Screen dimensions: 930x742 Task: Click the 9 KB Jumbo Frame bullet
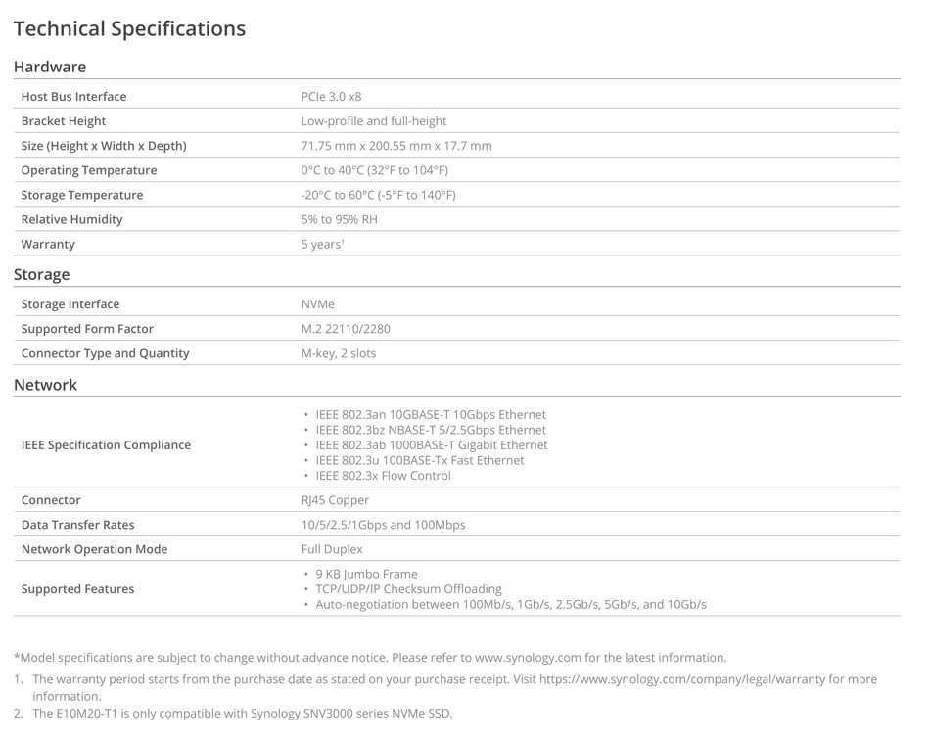366,574
